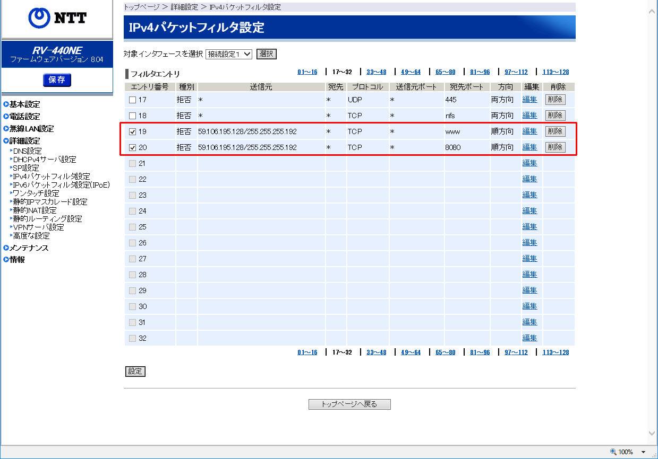Open IPv6パケットフィルタ設定(IPoE) in the sidebar
658x459 pixels.
click(62, 185)
